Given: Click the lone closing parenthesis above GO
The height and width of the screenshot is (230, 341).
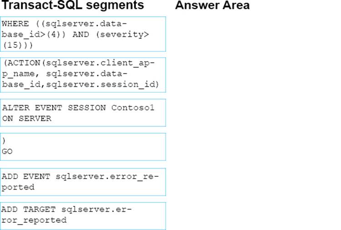Looking at the screenshot, I should coord(4,141).
